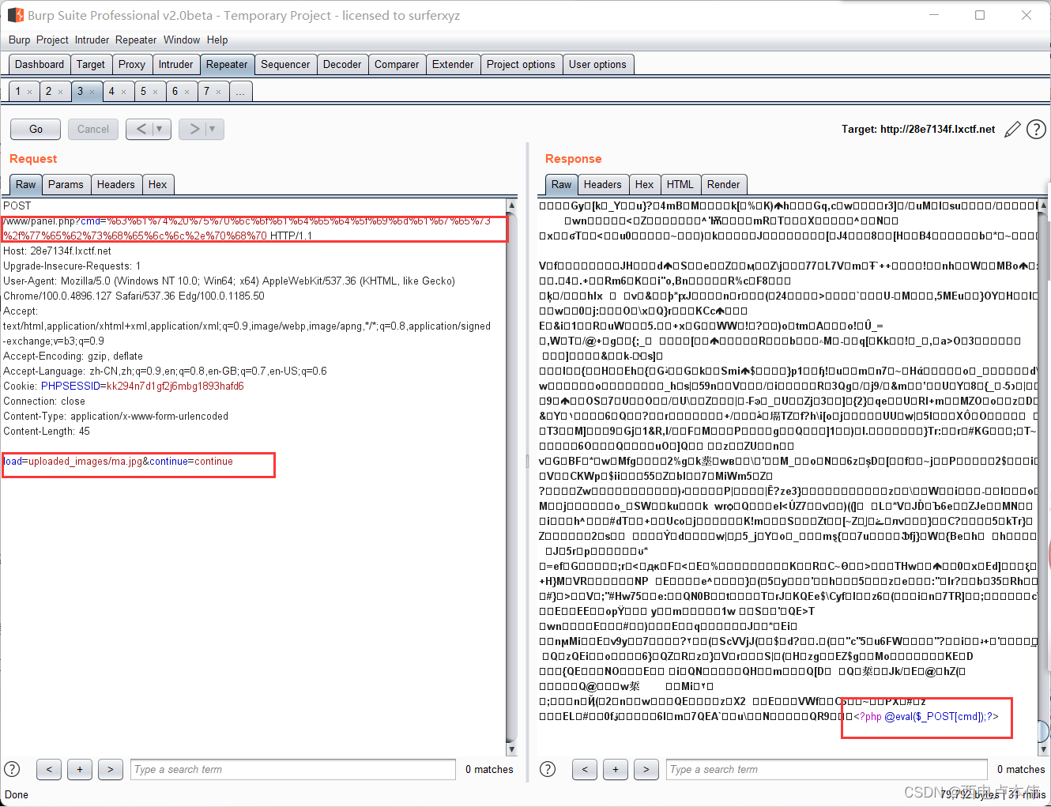Image resolution: width=1051 pixels, height=807 pixels.
Task: Select the request Raw tab
Action: (26, 184)
